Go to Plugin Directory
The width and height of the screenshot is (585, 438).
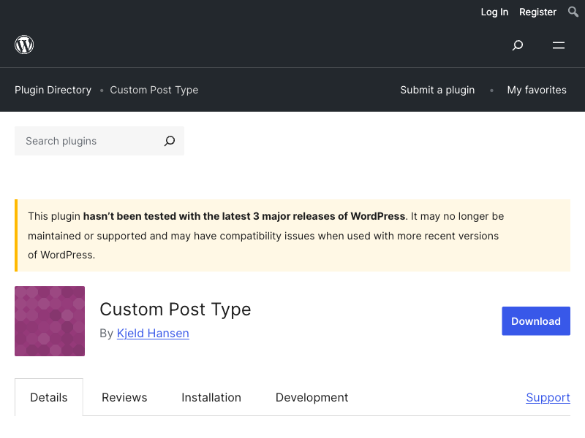[x=53, y=90]
